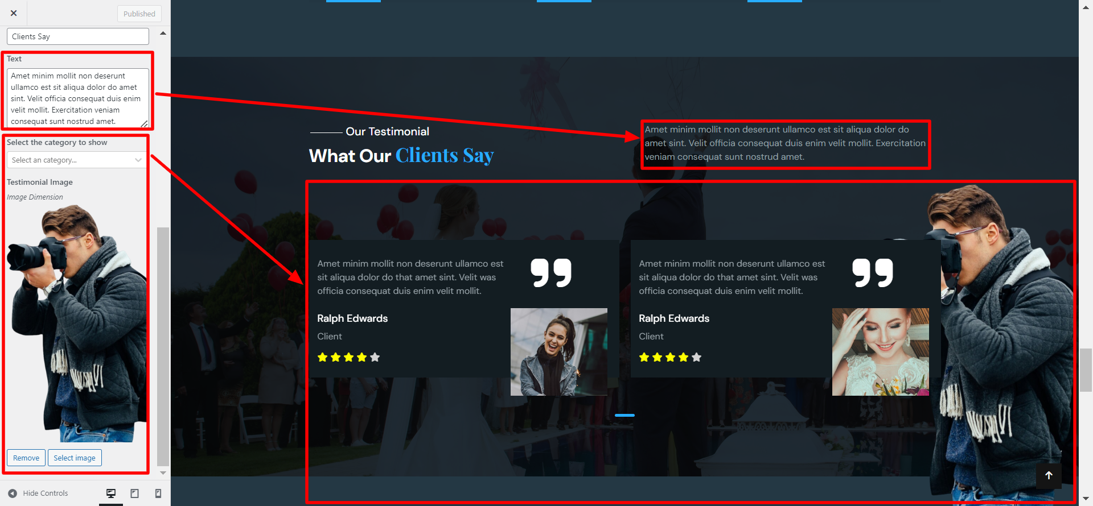Click the fifth star in first testimonial rating
This screenshot has height=506, width=1093.
coord(375,358)
